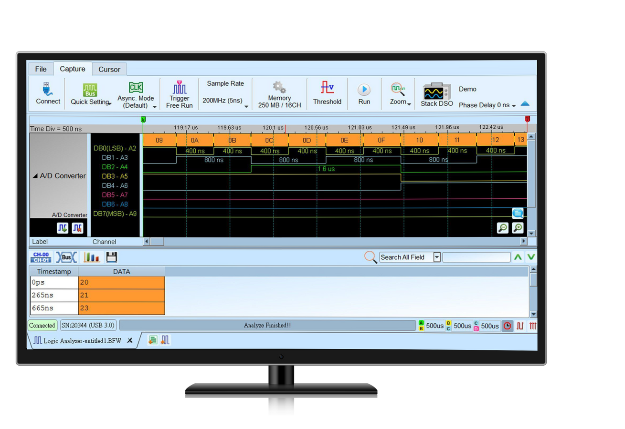Activate the Stack DSO function
The image size is (625, 429).
click(436, 94)
